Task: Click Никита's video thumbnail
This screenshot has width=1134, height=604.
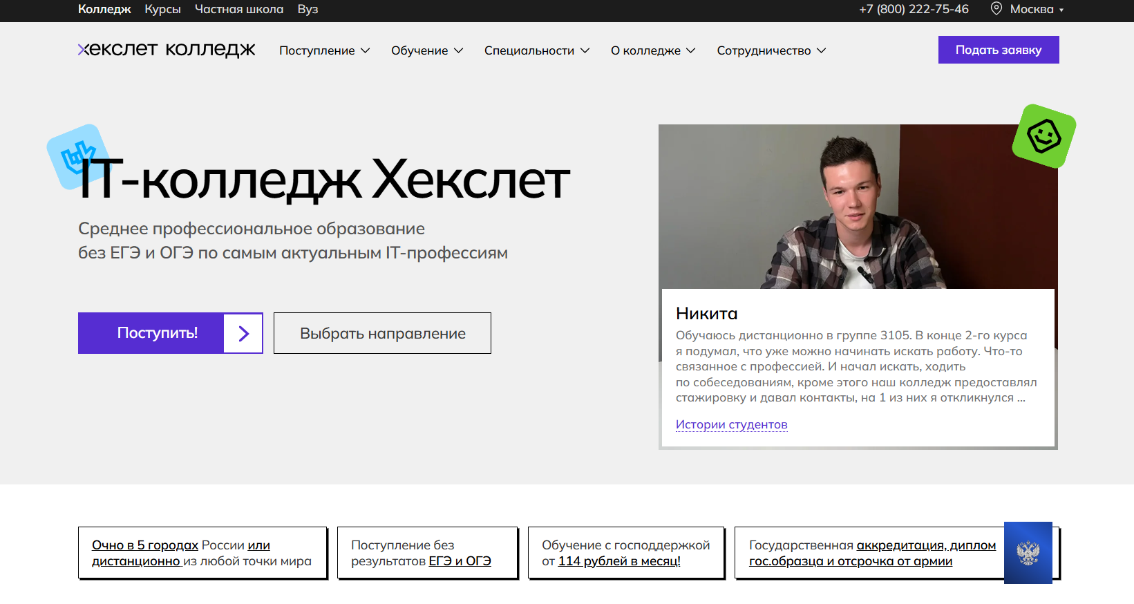Action: click(858, 207)
